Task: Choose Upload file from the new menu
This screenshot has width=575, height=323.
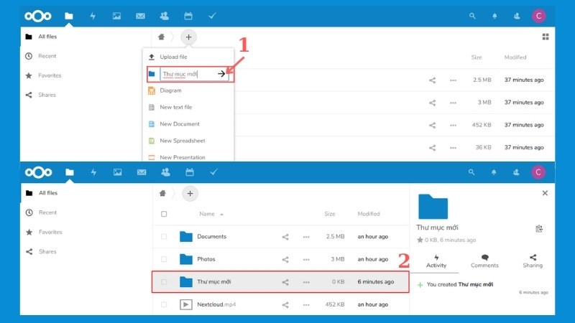Action: (175, 57)
